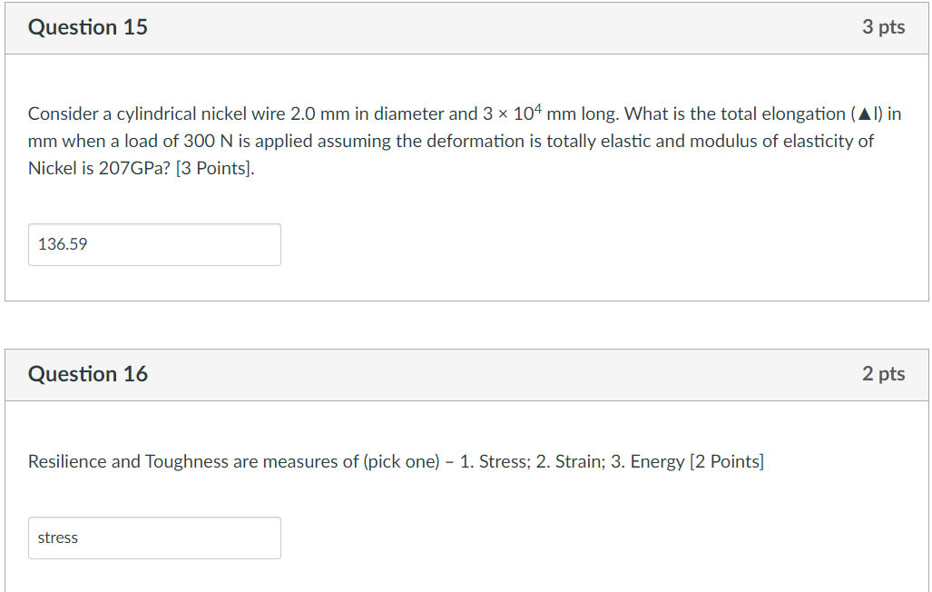Click the [3 Points] text

coord(215,168)
